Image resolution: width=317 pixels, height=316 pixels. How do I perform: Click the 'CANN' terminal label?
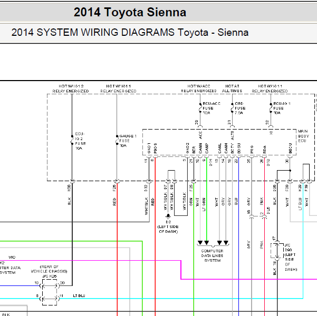[x=200, y=149]
